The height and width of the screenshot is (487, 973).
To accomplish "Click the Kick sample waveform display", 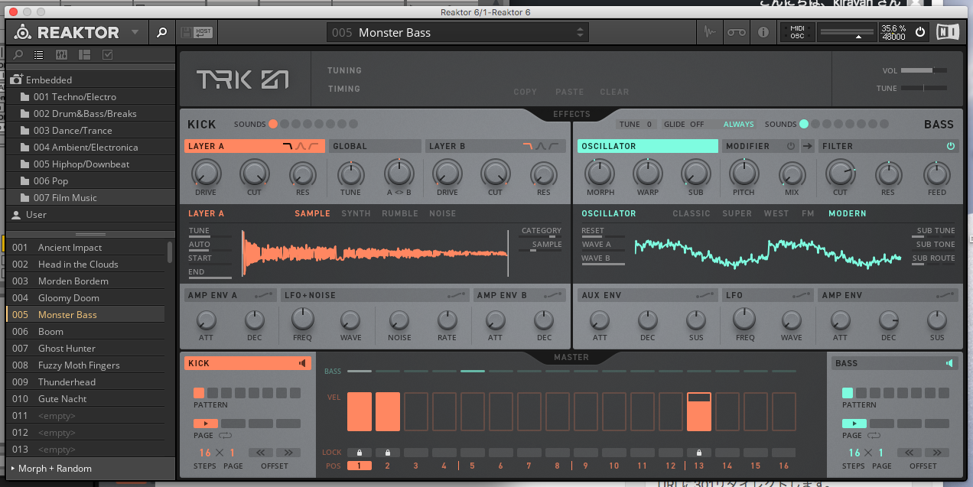I will pos(375,254).
